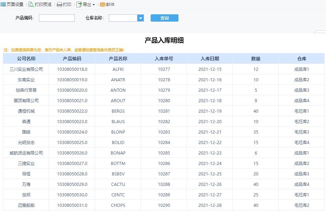Click the date cell 2021-12-28
Screen dimensions: 326x211
210,205
